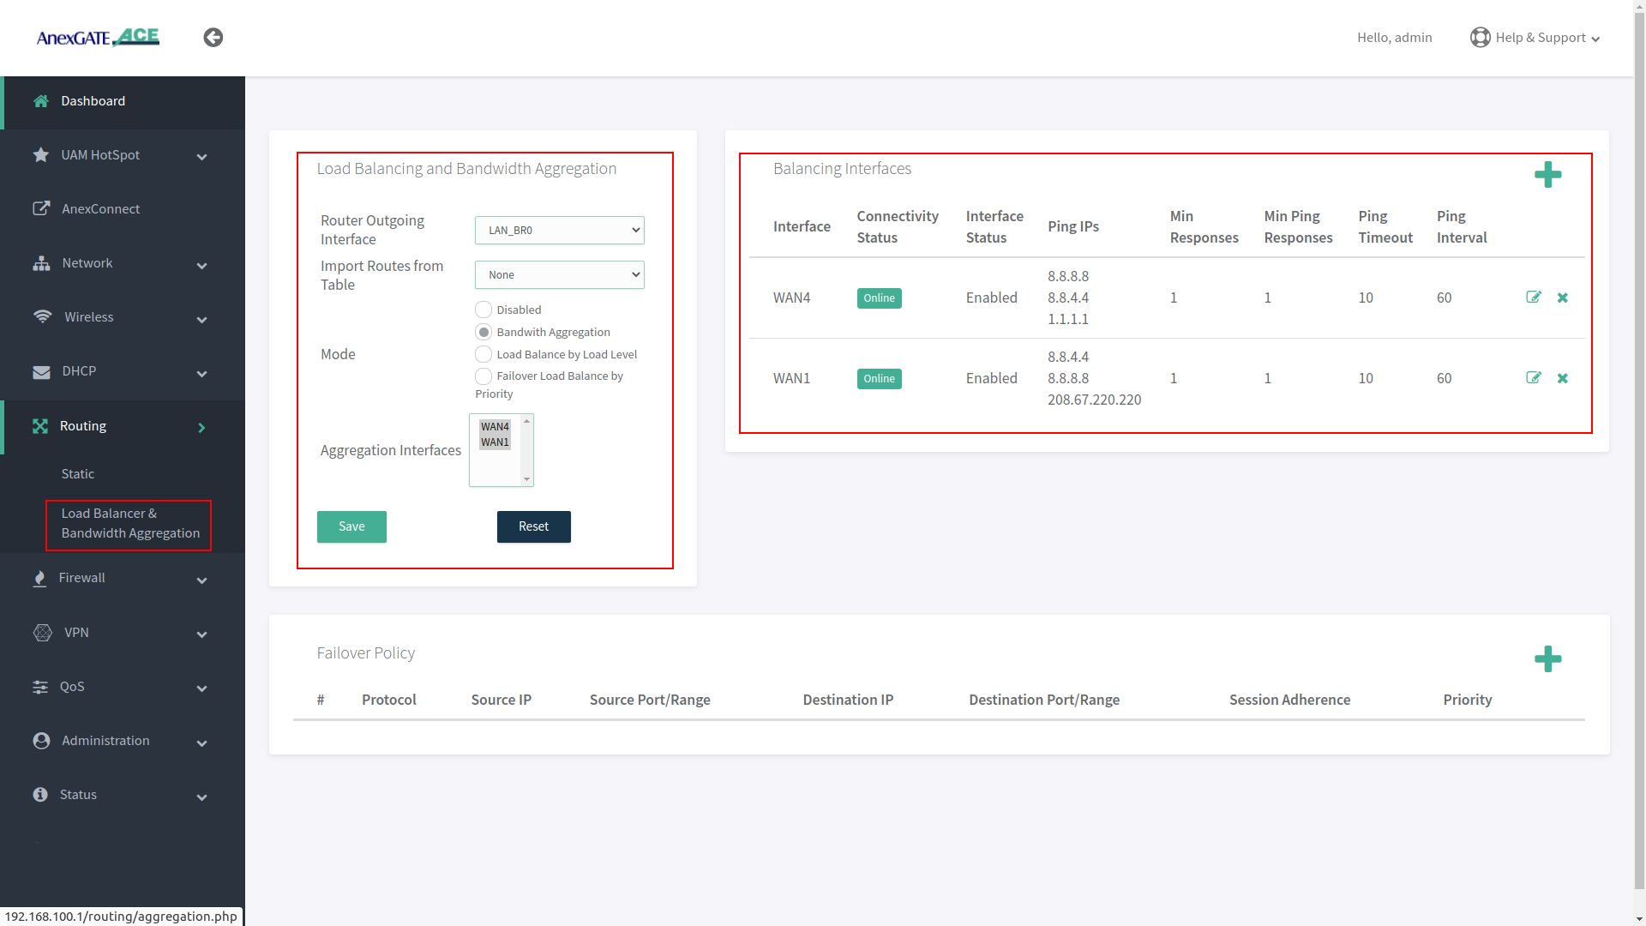Image resolution: width=1646 pixels, height=926 pixels.
Task: Open the Router Outgoing Interface dropdown
Action: 559,230
